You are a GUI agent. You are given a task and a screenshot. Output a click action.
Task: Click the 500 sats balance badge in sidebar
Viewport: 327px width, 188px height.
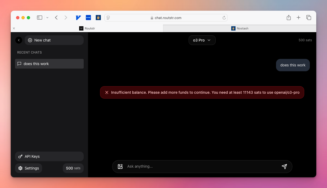(73, 168)
